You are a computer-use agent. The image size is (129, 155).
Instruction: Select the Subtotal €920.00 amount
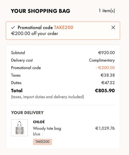point(107,53)
